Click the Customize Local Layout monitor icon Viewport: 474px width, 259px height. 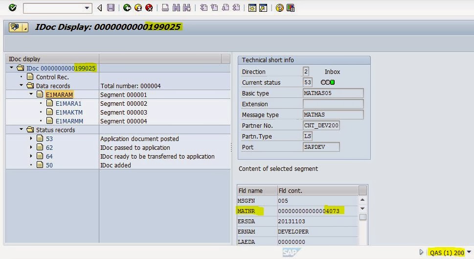291,8
